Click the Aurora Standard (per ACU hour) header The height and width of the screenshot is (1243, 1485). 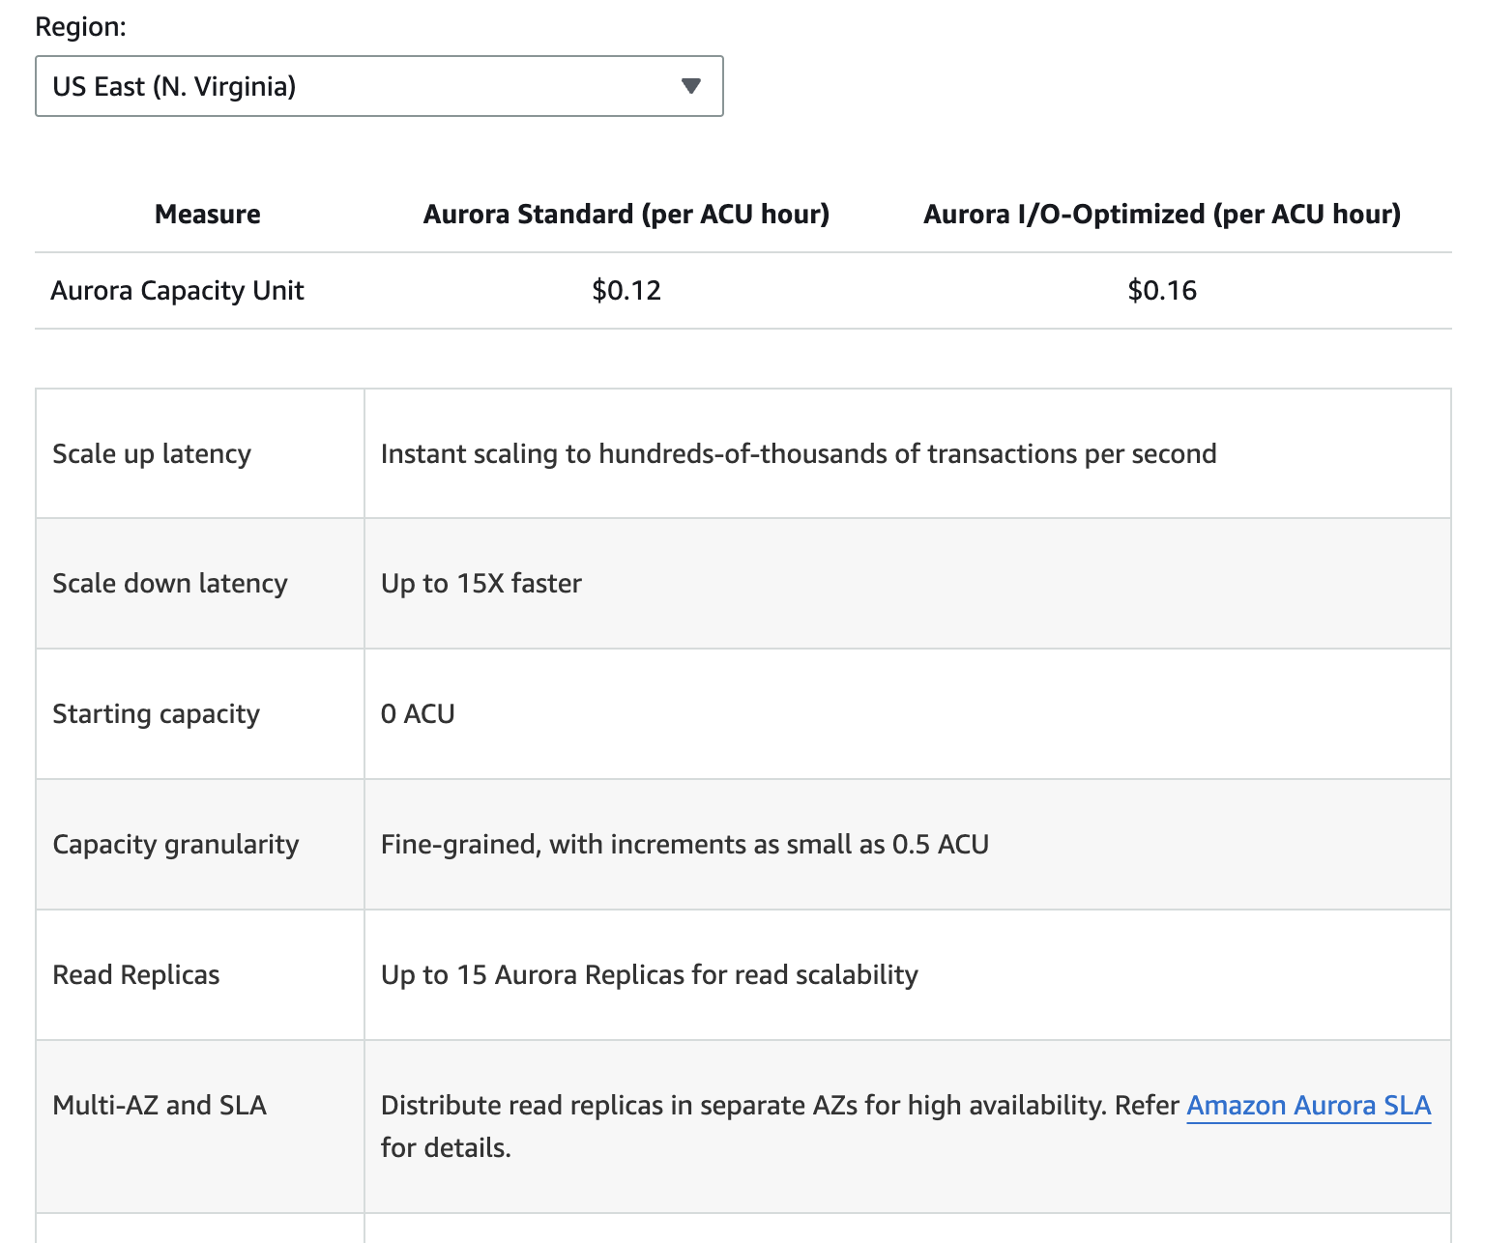(626, 214)
